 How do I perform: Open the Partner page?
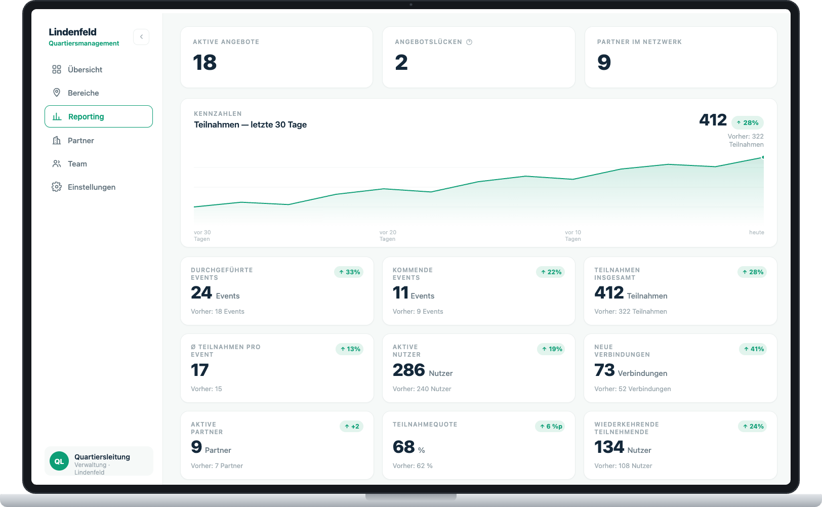click(x=99, y=140)
